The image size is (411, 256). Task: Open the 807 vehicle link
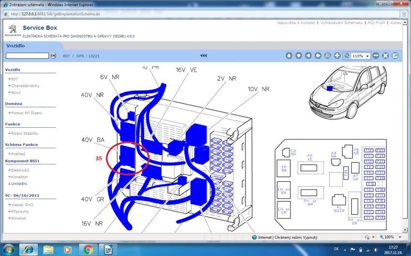pos(15,79)
